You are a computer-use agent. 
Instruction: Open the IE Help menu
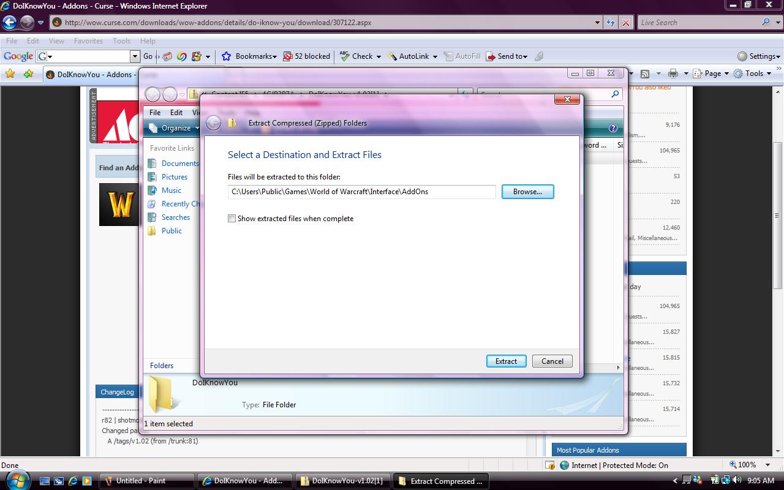click(148, 41)
